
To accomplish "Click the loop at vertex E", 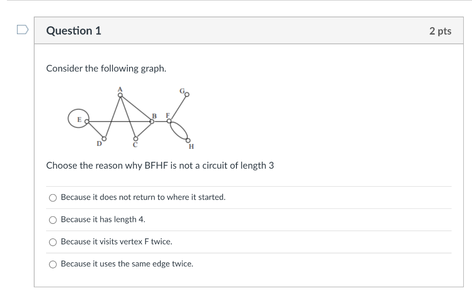I will pyautogui.click(x=78, y=118).
